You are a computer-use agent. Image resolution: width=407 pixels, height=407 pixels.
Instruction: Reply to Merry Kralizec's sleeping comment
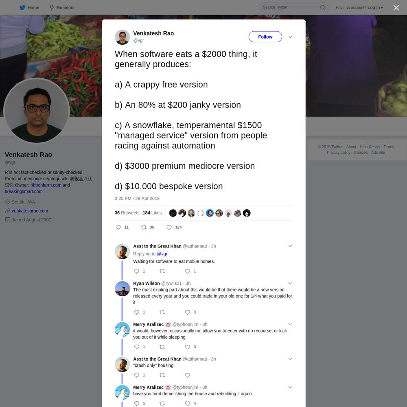[136, 347]
